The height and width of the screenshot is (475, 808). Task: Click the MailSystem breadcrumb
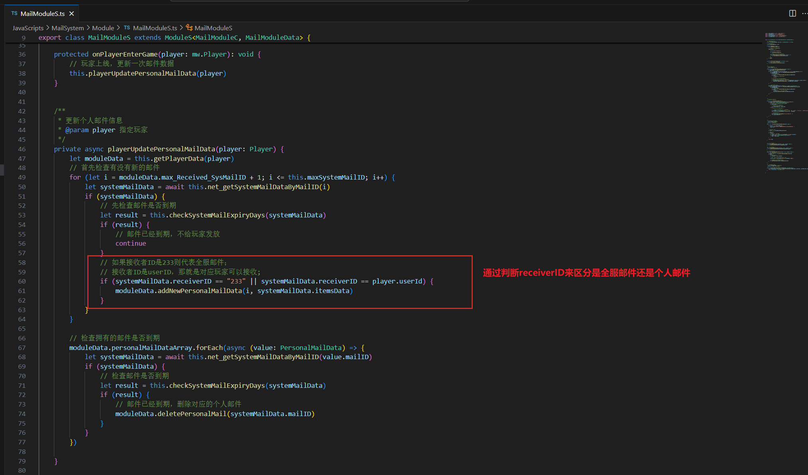68,28
